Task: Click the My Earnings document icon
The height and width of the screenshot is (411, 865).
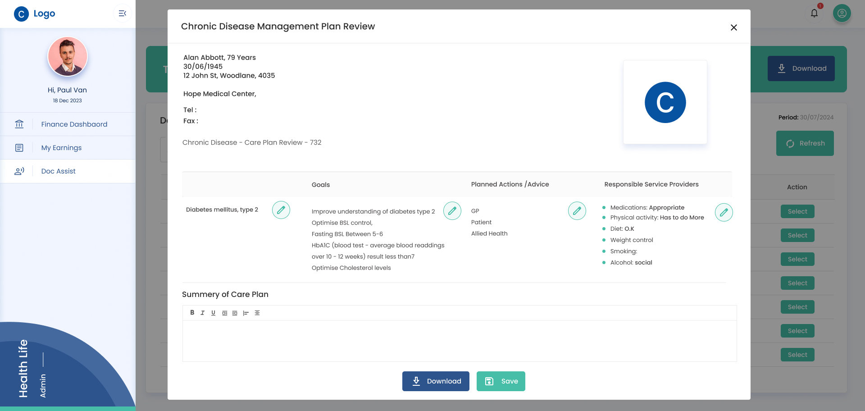Action: click(x=19, y=148)
